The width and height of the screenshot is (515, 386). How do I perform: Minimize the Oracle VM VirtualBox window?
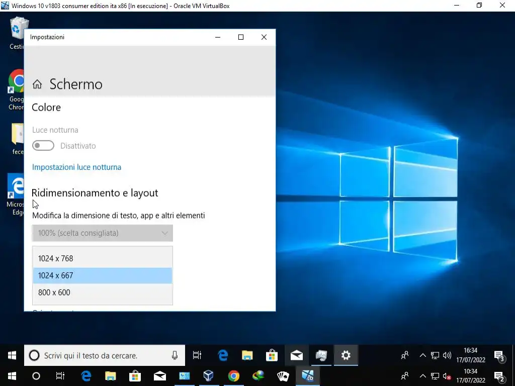pyautogui.click(x=457, y=6)
